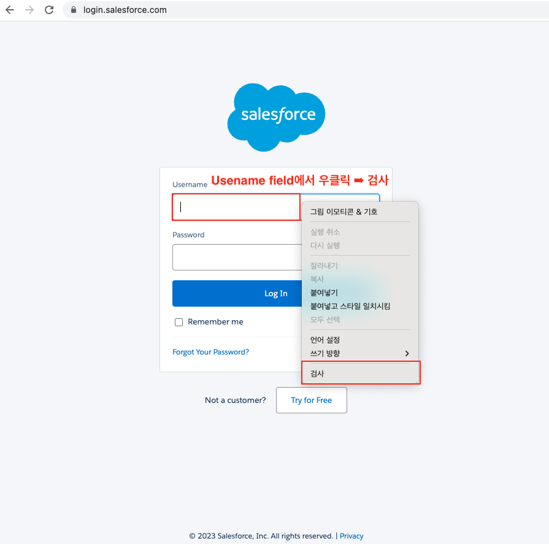Click the Remember me label text

[215, 322]
